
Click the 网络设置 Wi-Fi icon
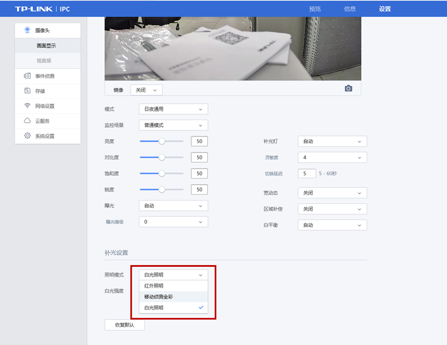coord(27,106)
